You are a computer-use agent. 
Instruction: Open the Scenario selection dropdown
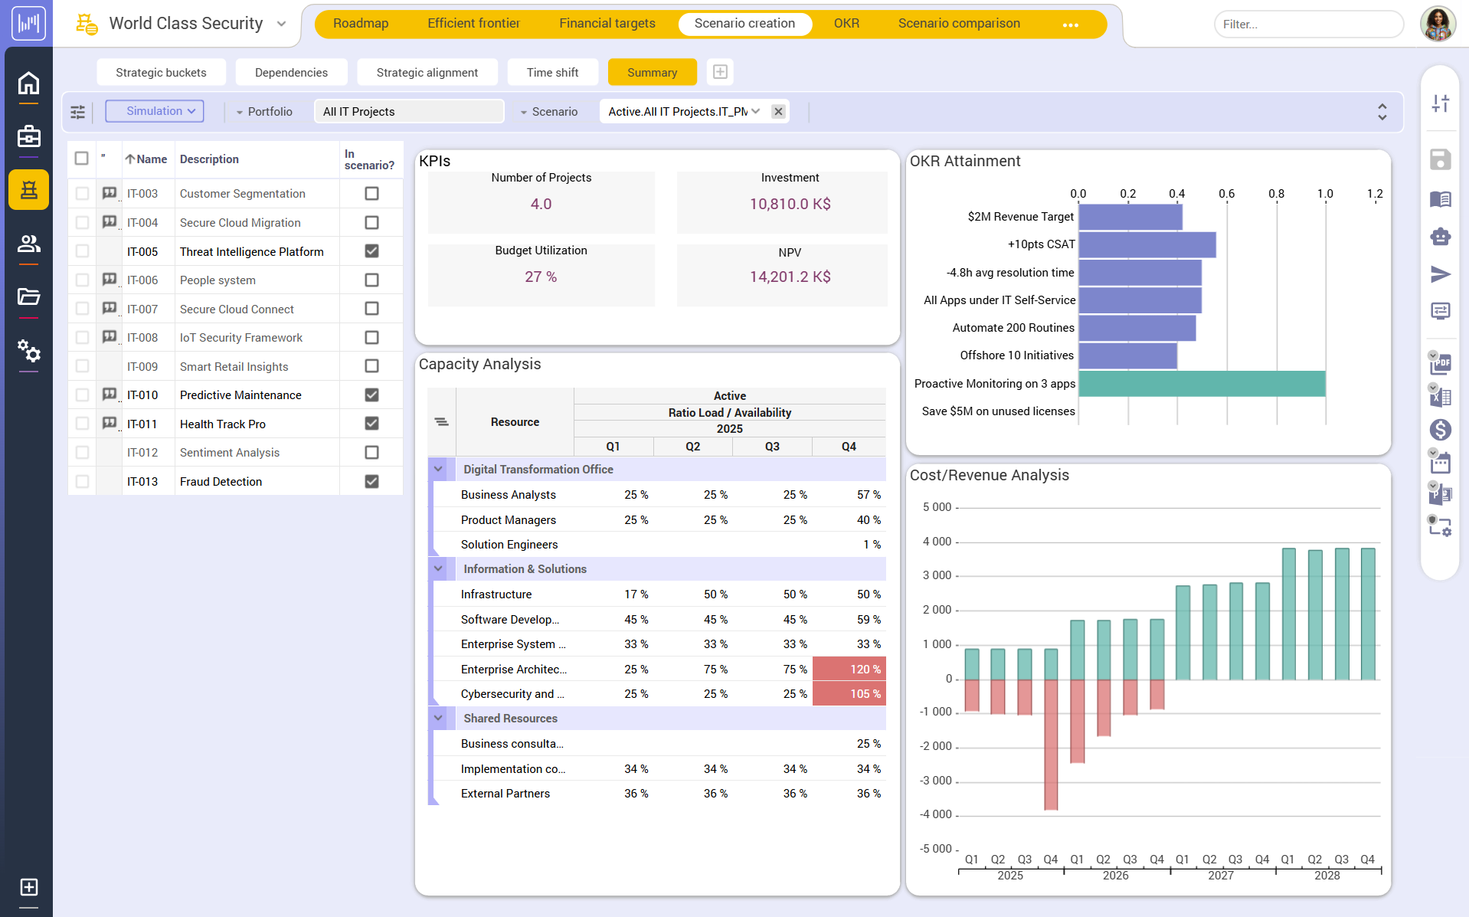coord(756,111)
